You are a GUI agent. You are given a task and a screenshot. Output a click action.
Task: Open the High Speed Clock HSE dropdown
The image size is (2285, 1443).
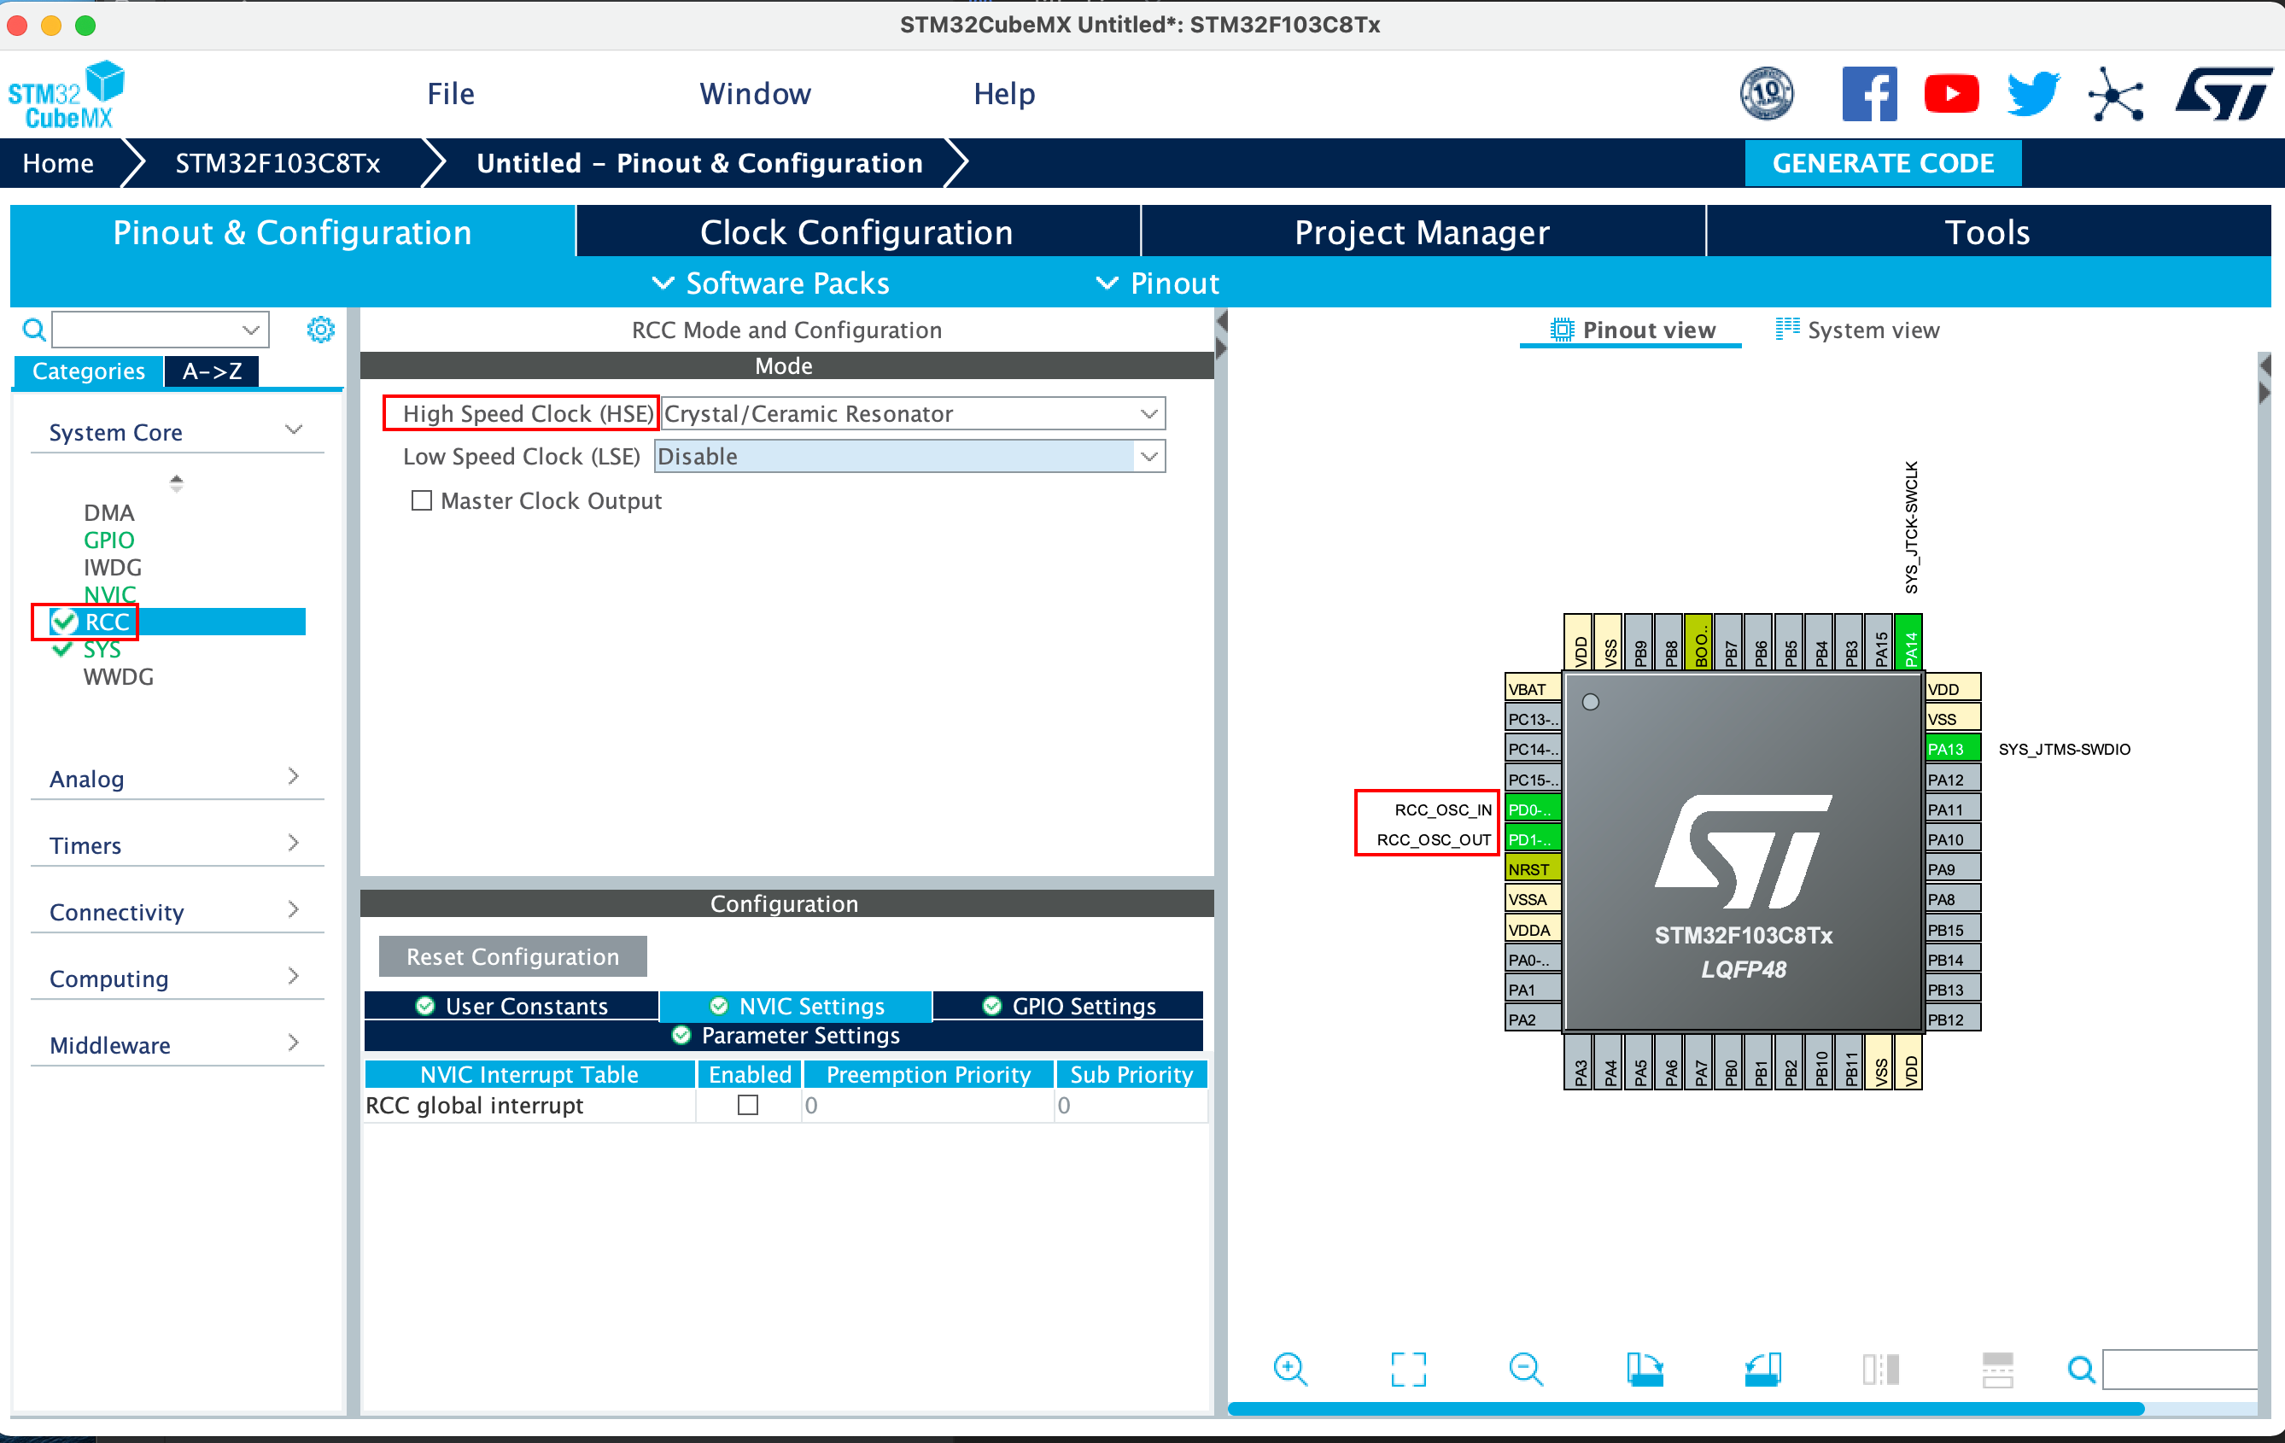1148,413
